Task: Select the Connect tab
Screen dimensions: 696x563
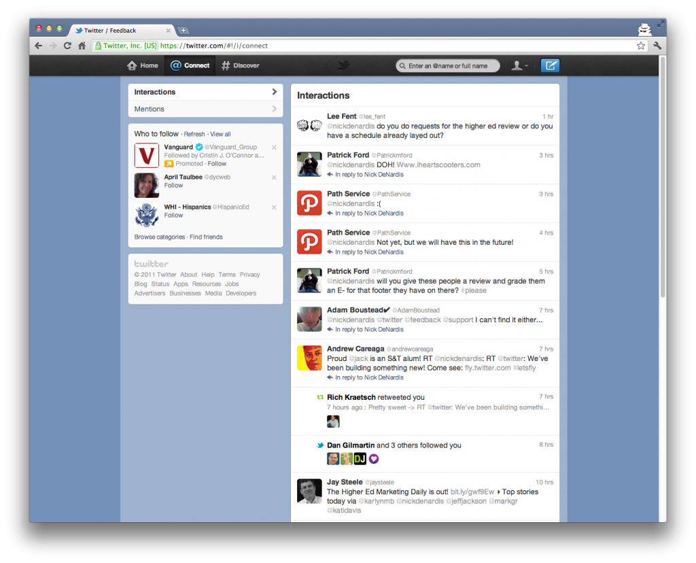Action: click(190, 66)
